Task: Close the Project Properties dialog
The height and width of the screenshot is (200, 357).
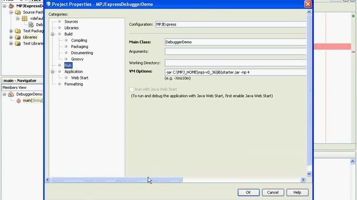Action: pyautogui.click(x=308, y=4)
